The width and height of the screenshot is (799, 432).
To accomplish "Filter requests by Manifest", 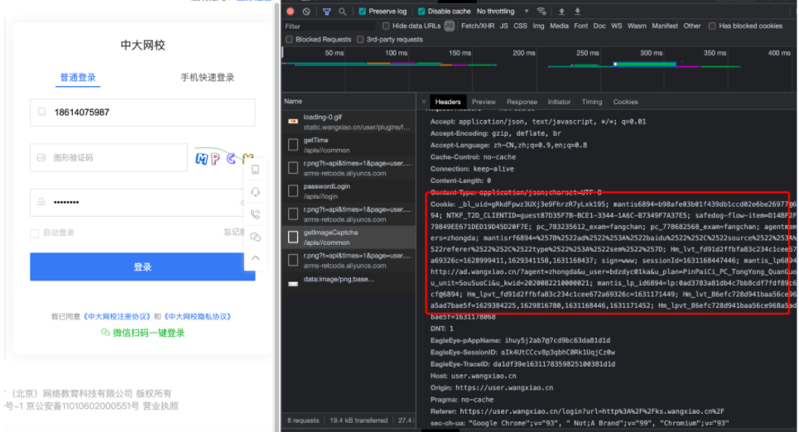I will pyautogui.click(x=665, y=26).
